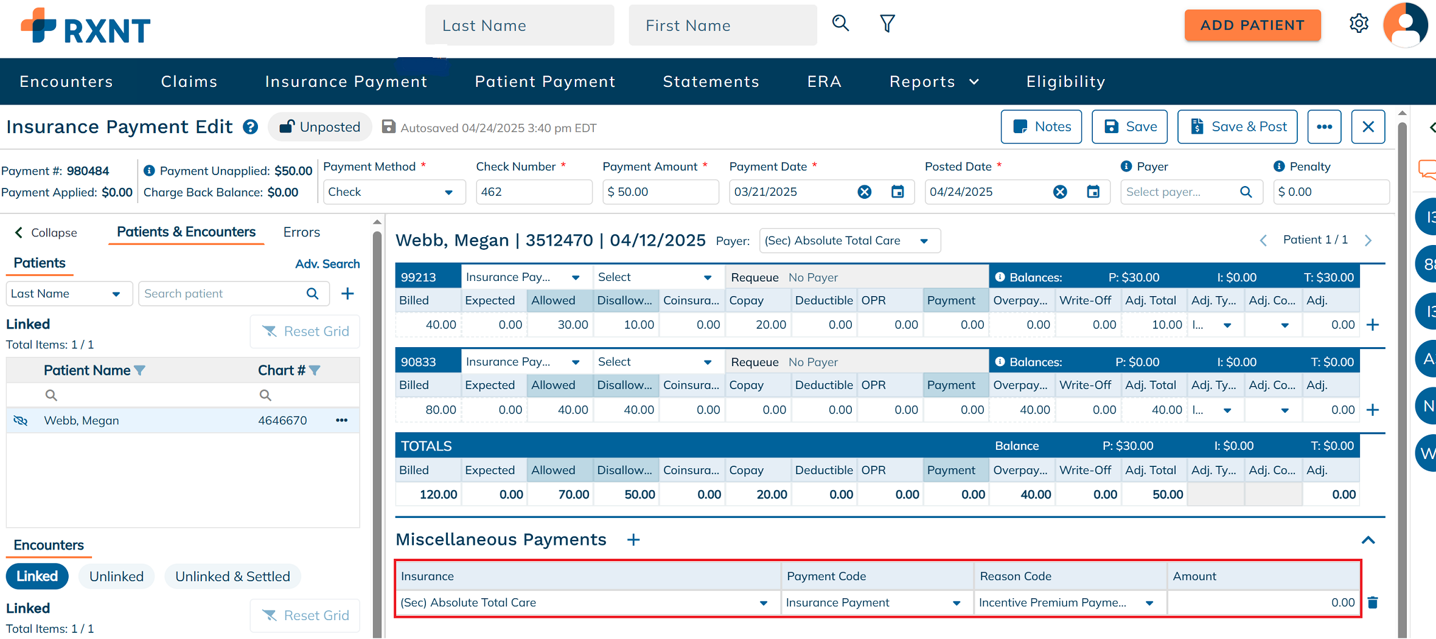Click Reset Grid in the Patients section
This screenshot has width=1436, height=639.
(305, 331)
